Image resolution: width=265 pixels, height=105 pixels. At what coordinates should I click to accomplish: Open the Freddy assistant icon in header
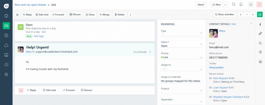[251, 5]
